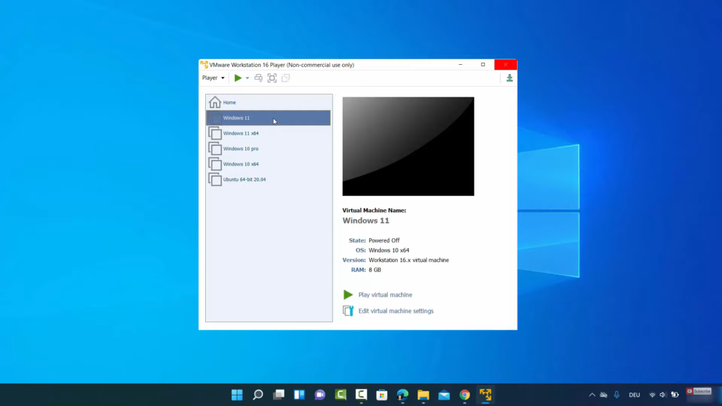722x406 pixels.
Task: Select the Windows 10 x64 virtual machine
Action: click(x=240, y=164)
